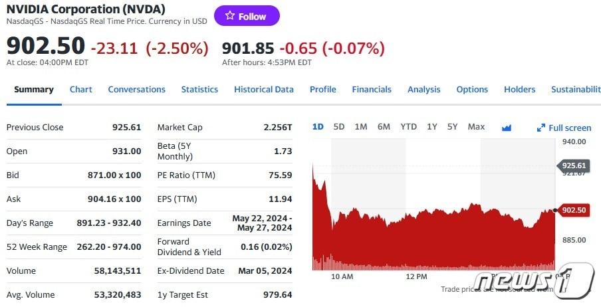Screen dimensions: 601x307
Task: Select the Financials tab
Action: tap(372, 90)
